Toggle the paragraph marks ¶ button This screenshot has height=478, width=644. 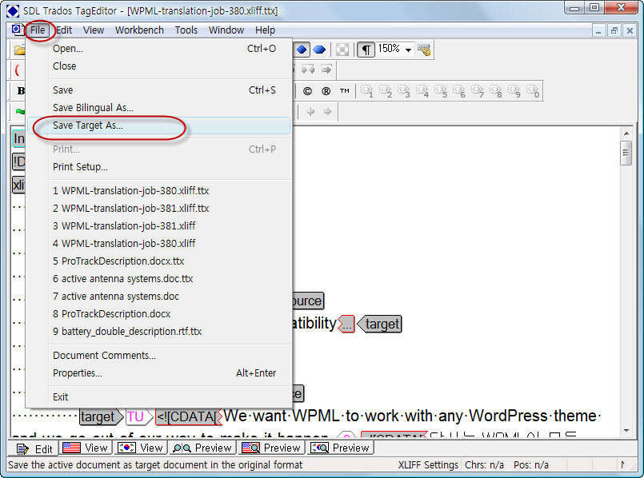[366, 50]
